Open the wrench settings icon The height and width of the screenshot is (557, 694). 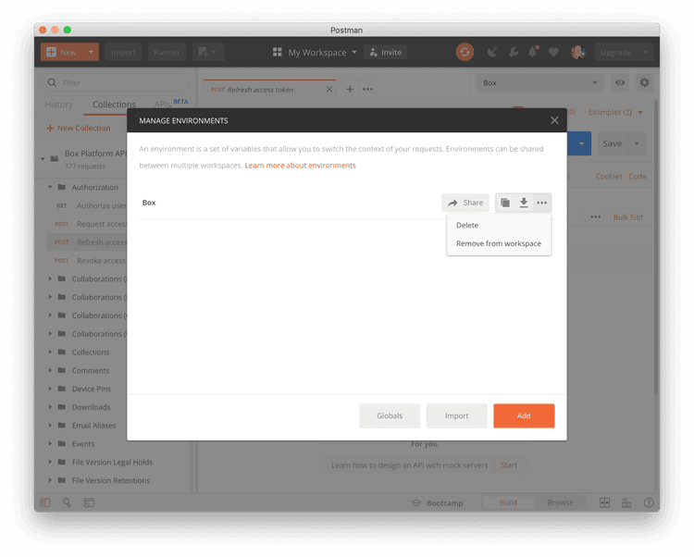click(x=514, y=52)
